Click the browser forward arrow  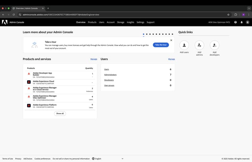(8, 15)
